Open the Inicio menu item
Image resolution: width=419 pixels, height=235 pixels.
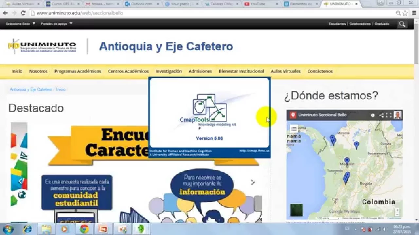17,71
